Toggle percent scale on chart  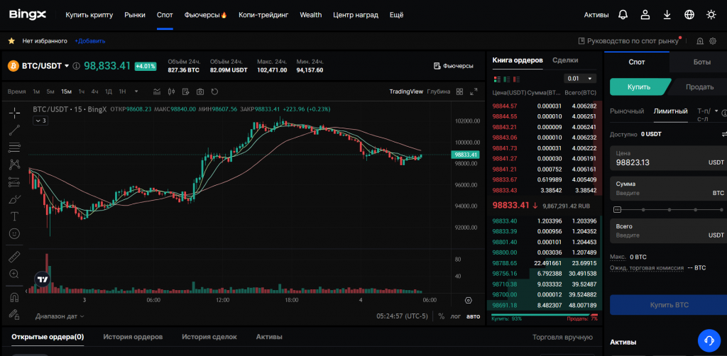pyautogui.click(x=442, y=317)
